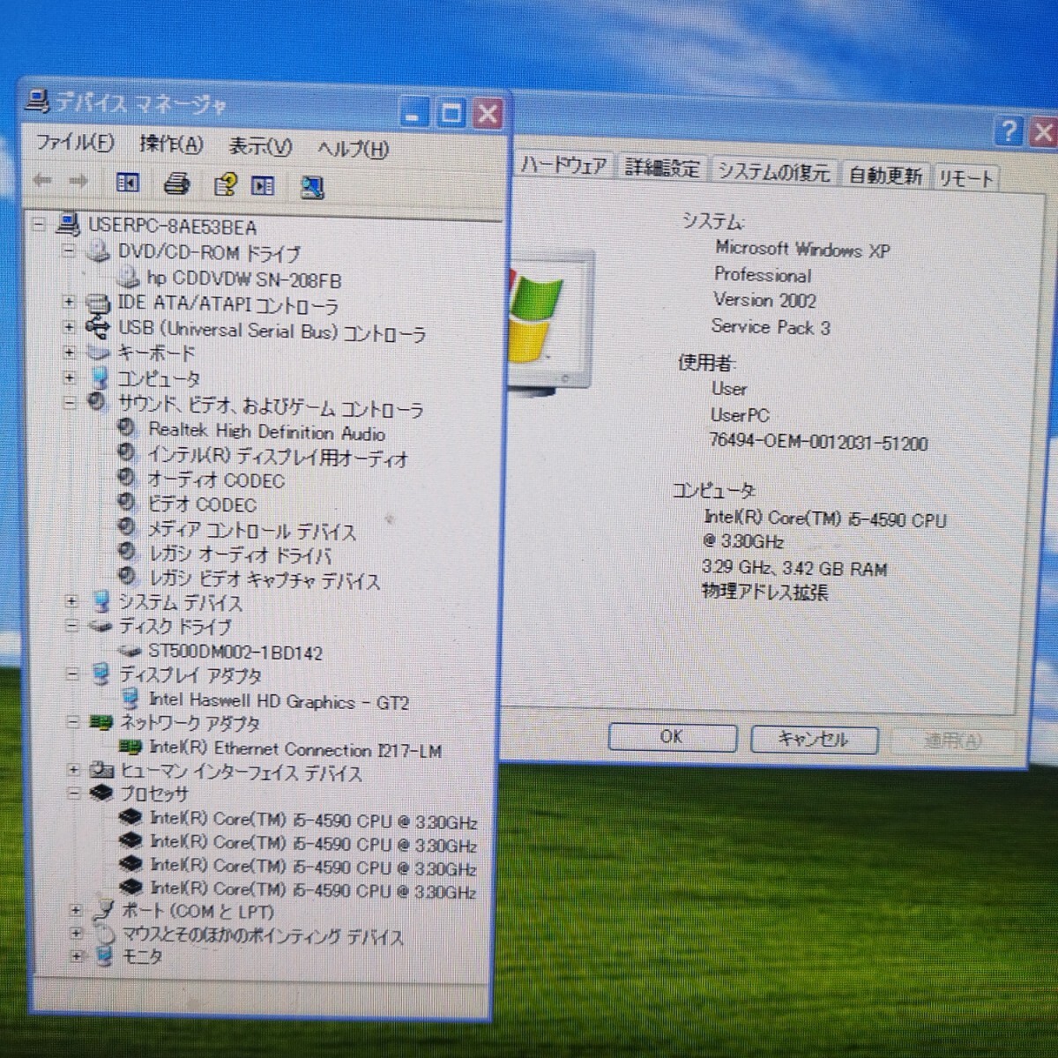Collapse the プロセッサ node
Image resolution: width=1058 pixels, height=1058 pixels.
(x=74, y=793)
